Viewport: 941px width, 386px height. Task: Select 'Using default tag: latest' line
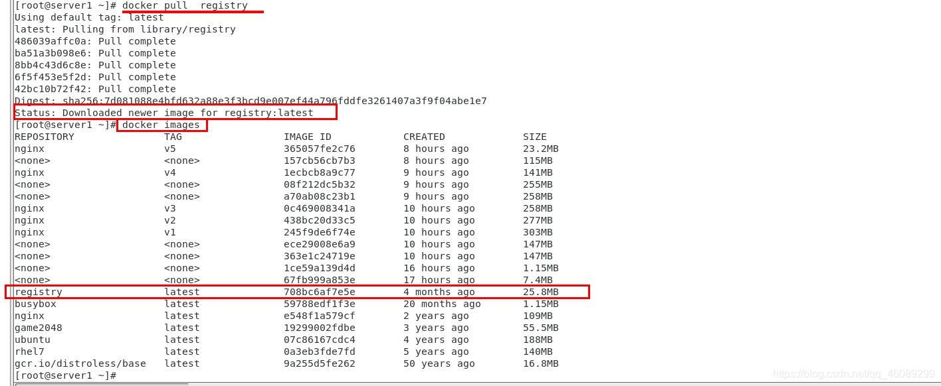[89, 17]
